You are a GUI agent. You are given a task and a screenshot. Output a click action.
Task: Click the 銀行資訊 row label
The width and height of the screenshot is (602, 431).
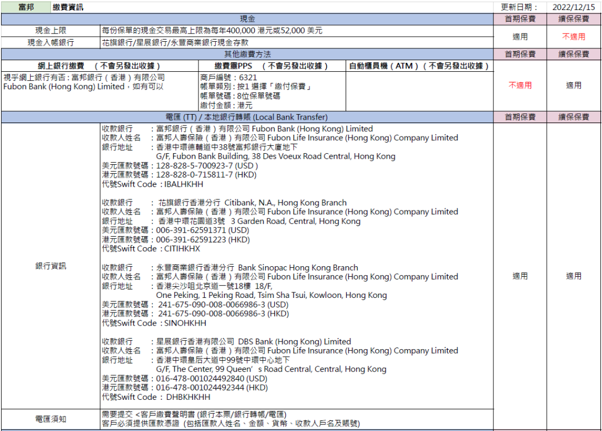click(51, 266)
